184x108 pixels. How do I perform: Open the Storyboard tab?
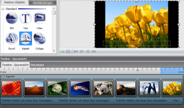[37, 65]
